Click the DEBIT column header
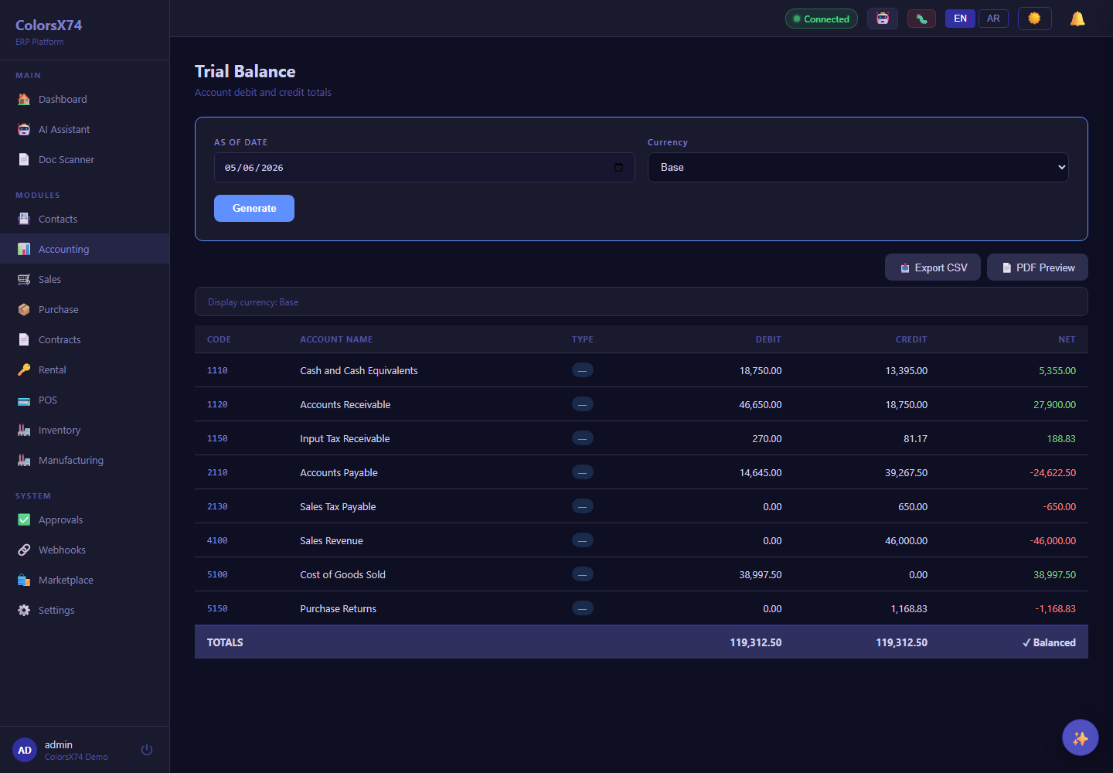The image size is (1113, 773). [768, 339]
